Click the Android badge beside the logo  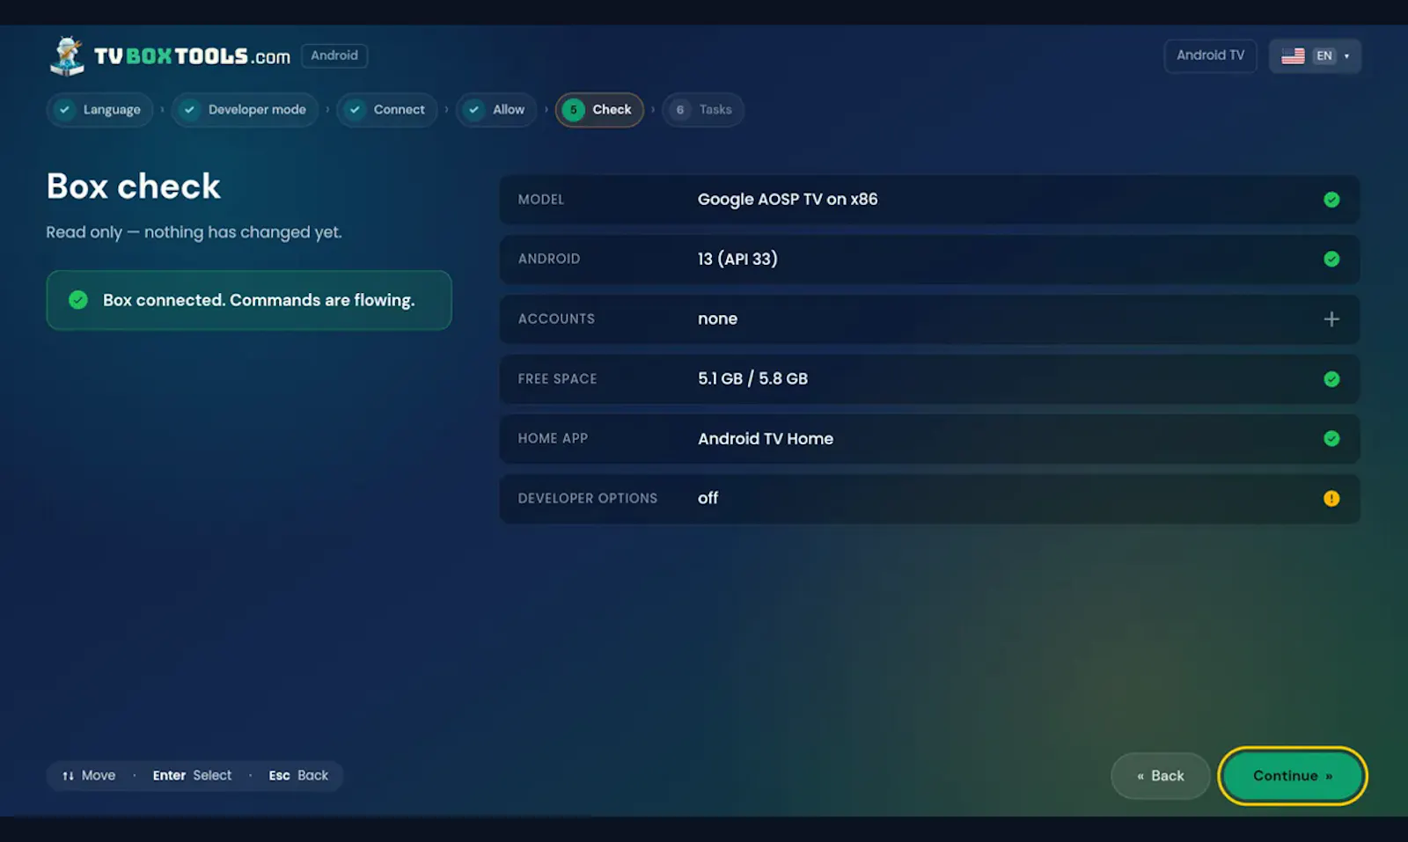334,55
